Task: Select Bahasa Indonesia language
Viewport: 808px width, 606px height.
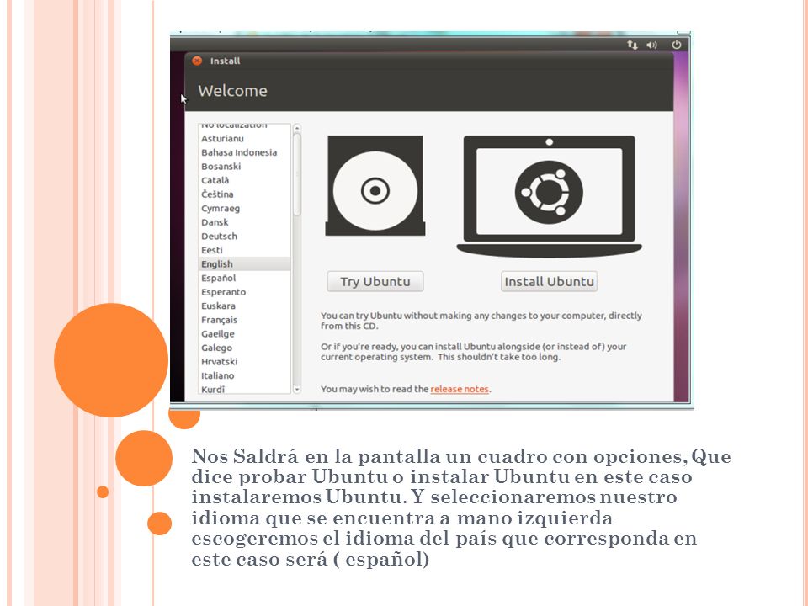Action: [x=245, y=152]
